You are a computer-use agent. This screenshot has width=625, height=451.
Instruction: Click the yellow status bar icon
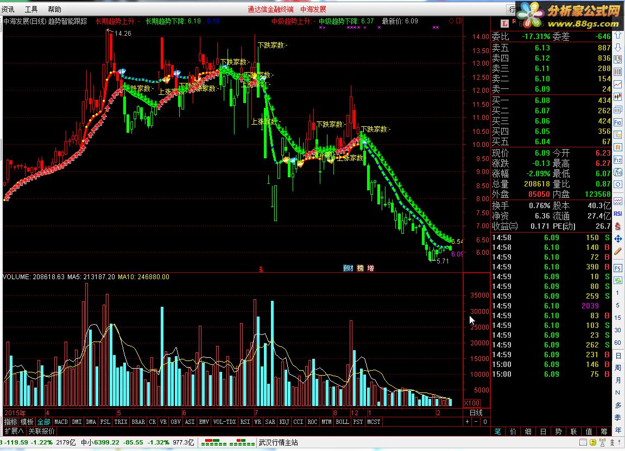593,442
